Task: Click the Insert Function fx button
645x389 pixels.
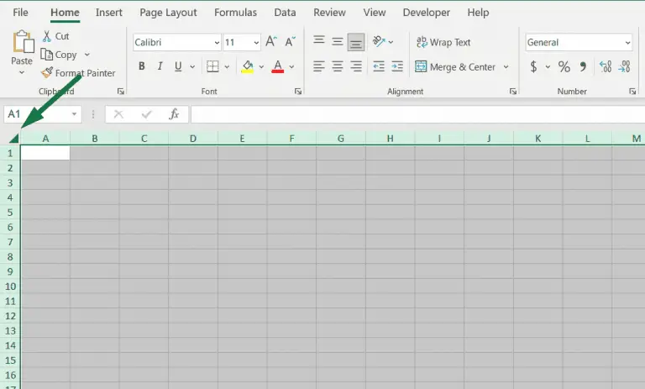Action: coord(174,114)
